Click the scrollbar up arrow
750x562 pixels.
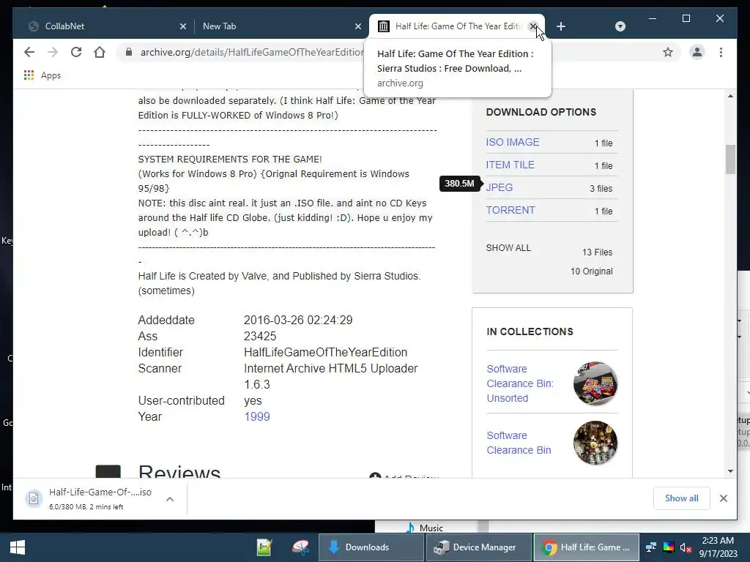[730, 96]
